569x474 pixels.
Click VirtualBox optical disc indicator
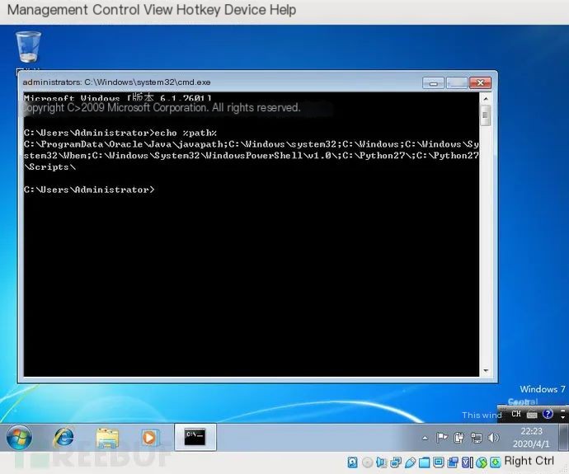coord(367,462)
